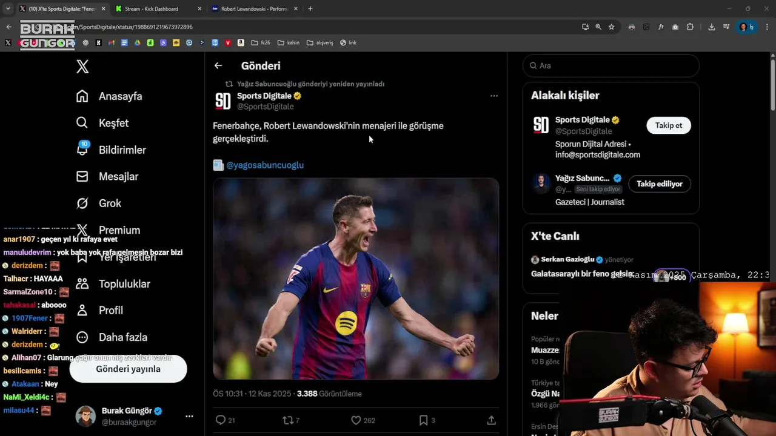776x436 pixels.
Task: Open Anasayfa home in the sidebar
Action: (109, 96)
